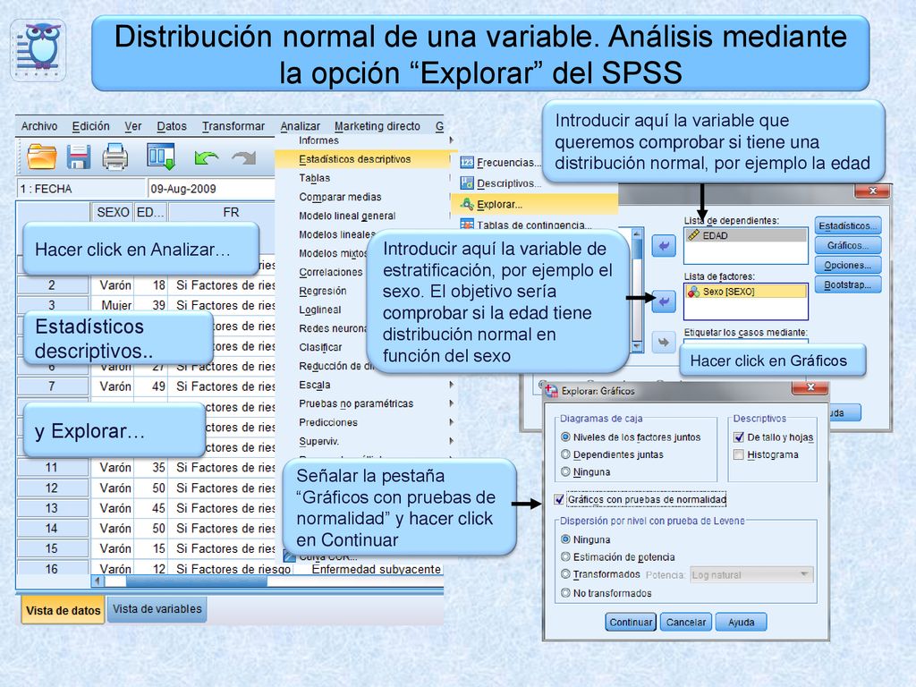Open the Transformar menu
This screenshot has height=687, width=916.
(233, 126)
